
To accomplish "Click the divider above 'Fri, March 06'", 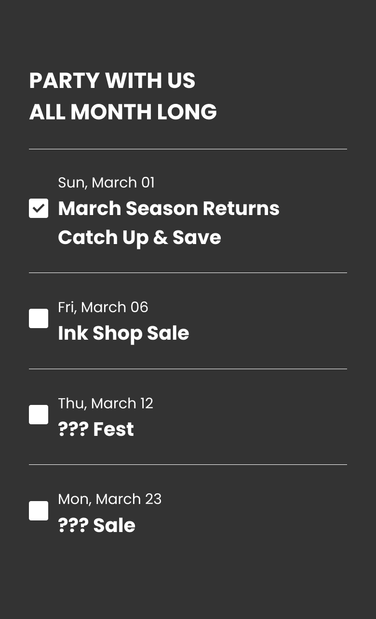I will tap(188, 273).
